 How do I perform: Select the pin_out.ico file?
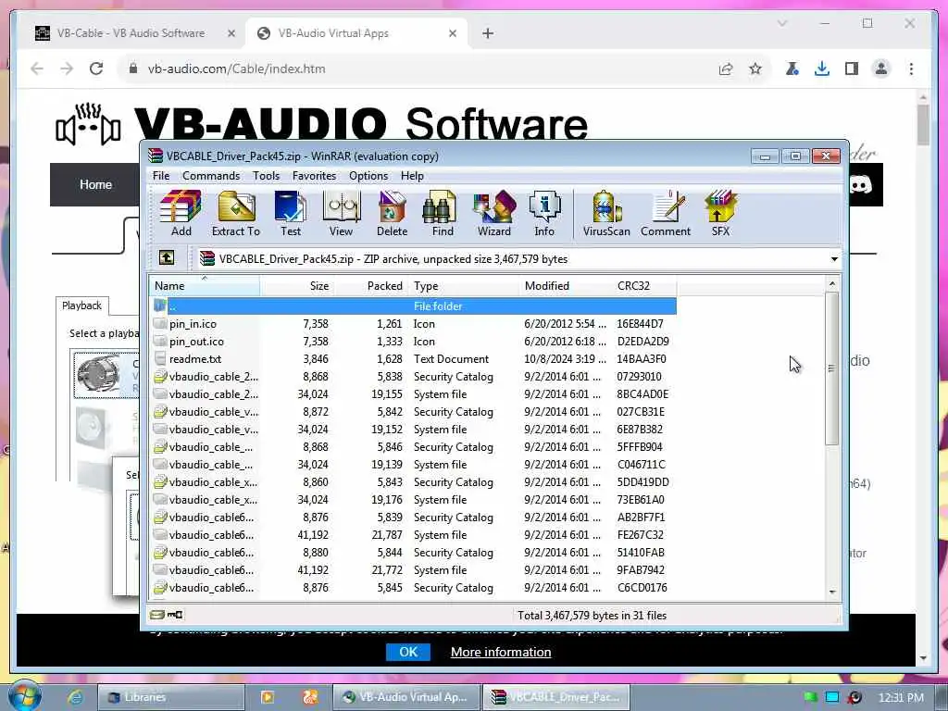(x=413, y=341)
